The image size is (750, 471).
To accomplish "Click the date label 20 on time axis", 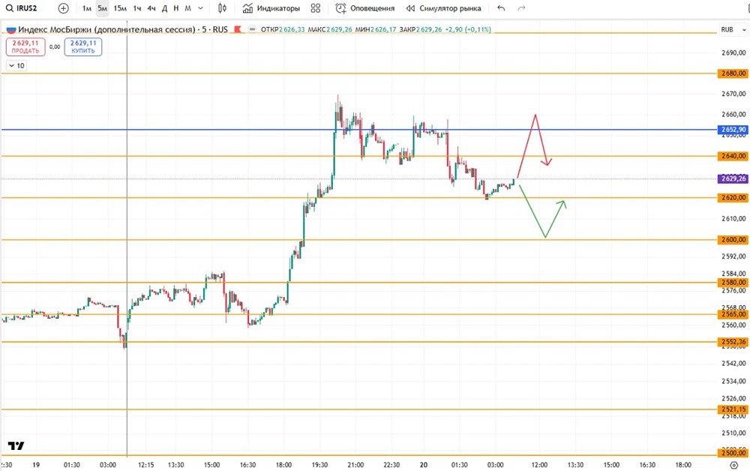I will click(423, 465).
